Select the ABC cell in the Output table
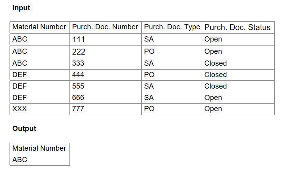 click(x=40, y=160)
